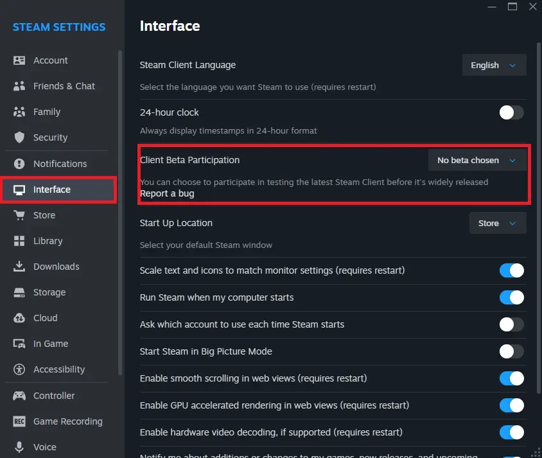Open Library via its grid icon
This screenshot has height=458, width=542.
click(x=19, y=241)
